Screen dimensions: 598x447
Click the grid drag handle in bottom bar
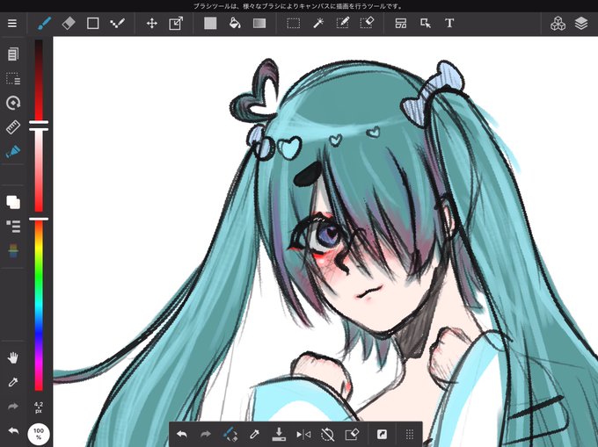pos(410,434)
